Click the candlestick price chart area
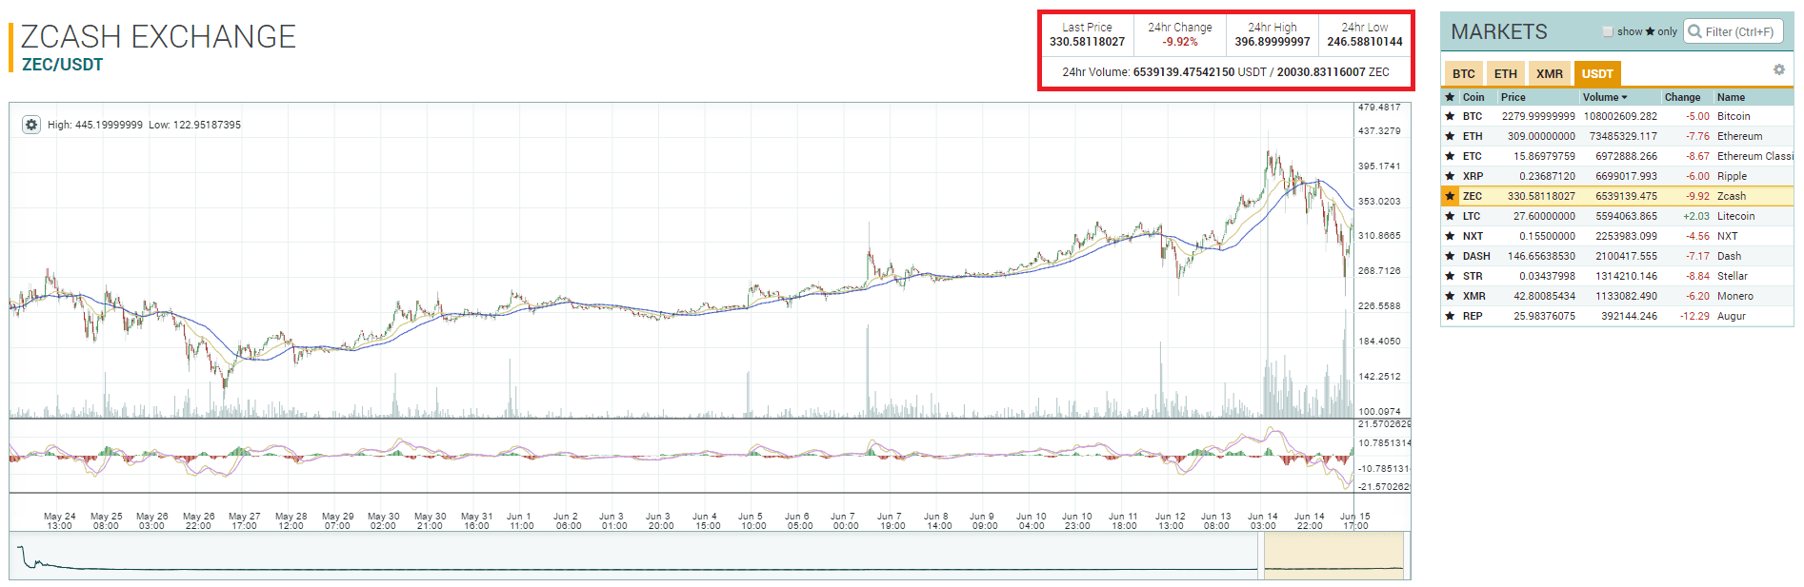Screen dimensions: 1804x587 [681, 260]
